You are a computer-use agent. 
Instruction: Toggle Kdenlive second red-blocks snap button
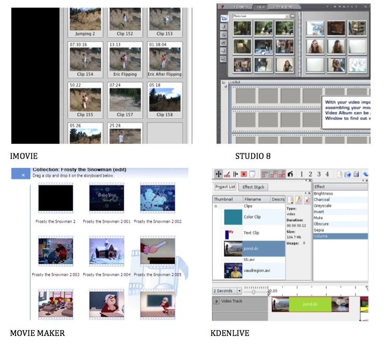[273, 174]
